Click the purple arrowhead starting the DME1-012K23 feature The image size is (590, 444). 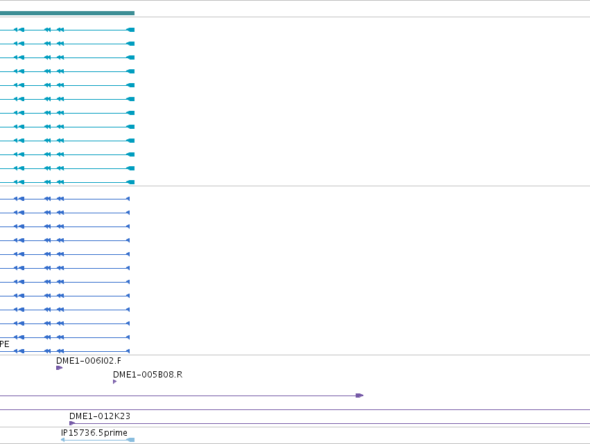click(72, 423)
